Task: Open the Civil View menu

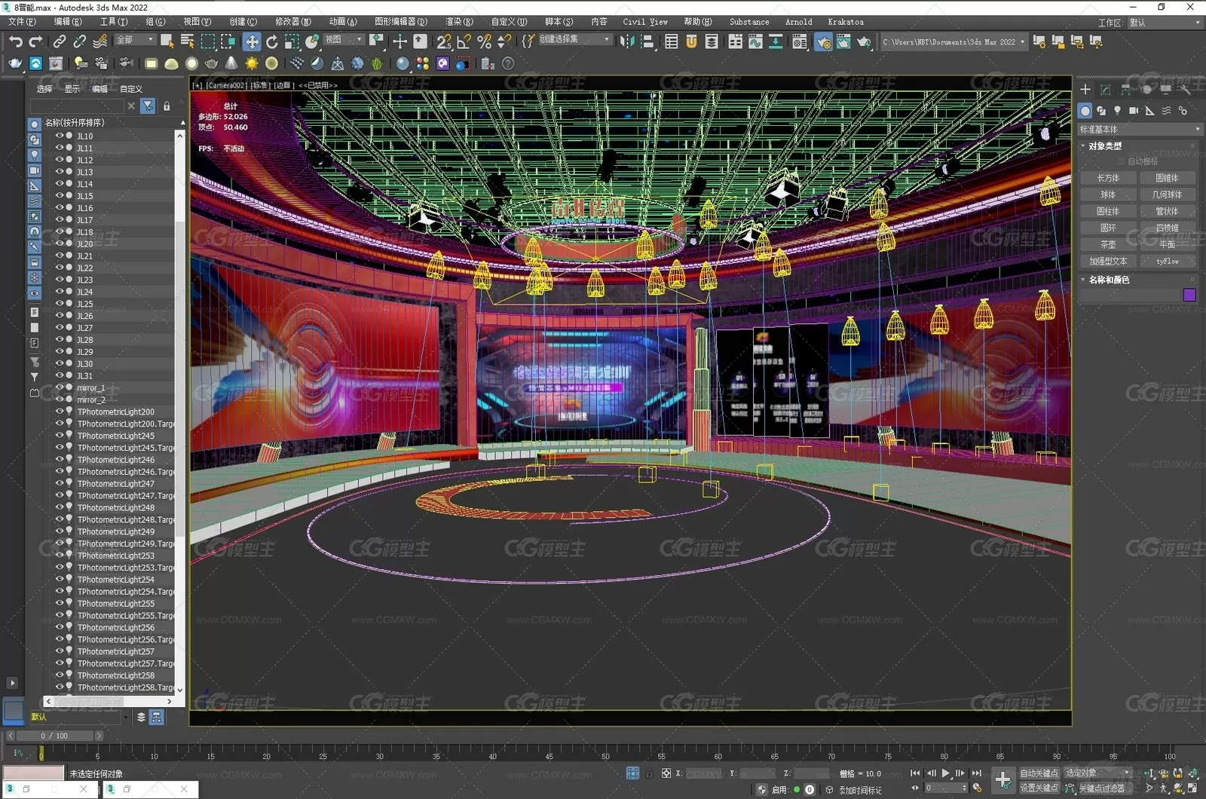Action: (645, 22)
